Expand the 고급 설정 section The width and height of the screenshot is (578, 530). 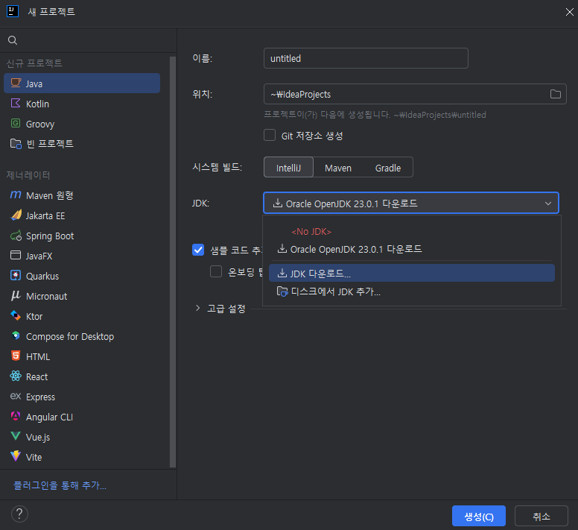pos(197,308)
